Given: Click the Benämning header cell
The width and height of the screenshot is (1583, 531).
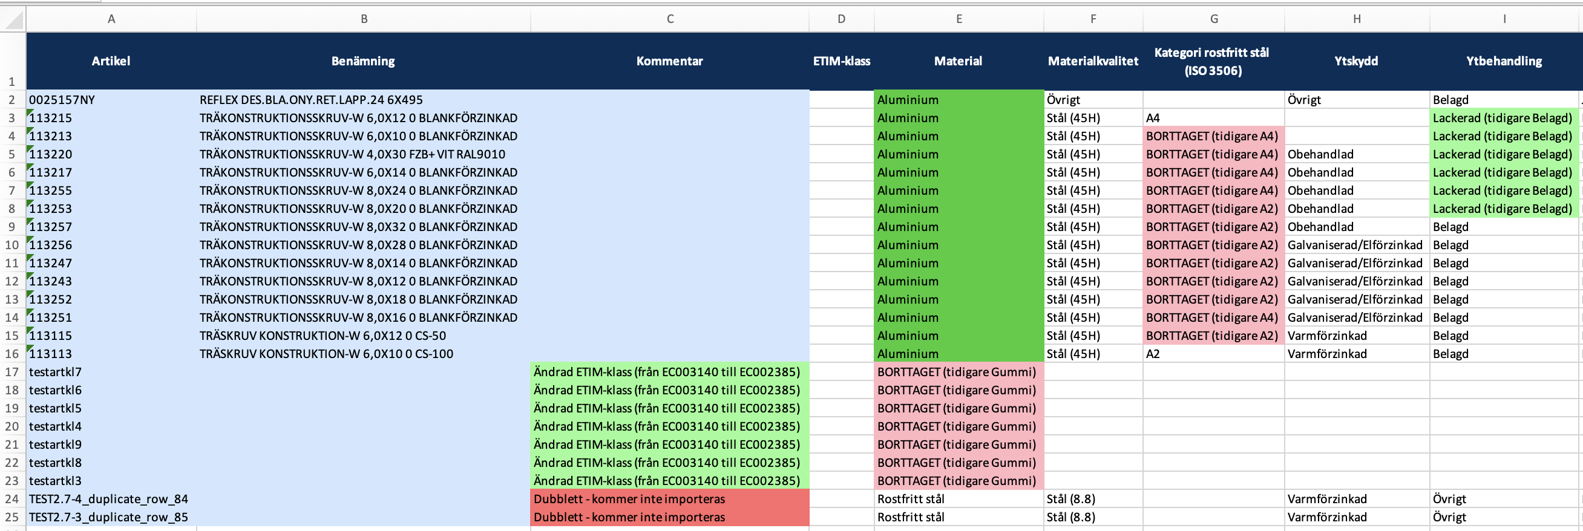Looking at the screenshot, I should point(363,60).
